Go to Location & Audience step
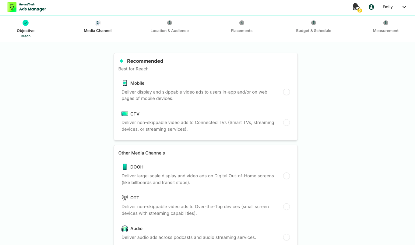 tap(170, 31)
